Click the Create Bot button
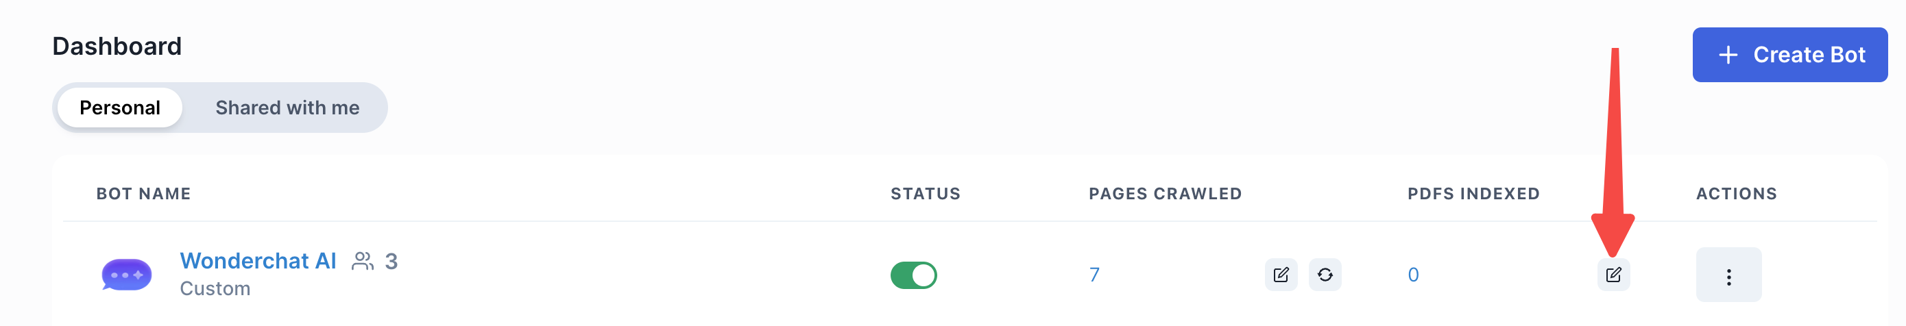Screen dimensions: 1906x326 click(1789, 55)
